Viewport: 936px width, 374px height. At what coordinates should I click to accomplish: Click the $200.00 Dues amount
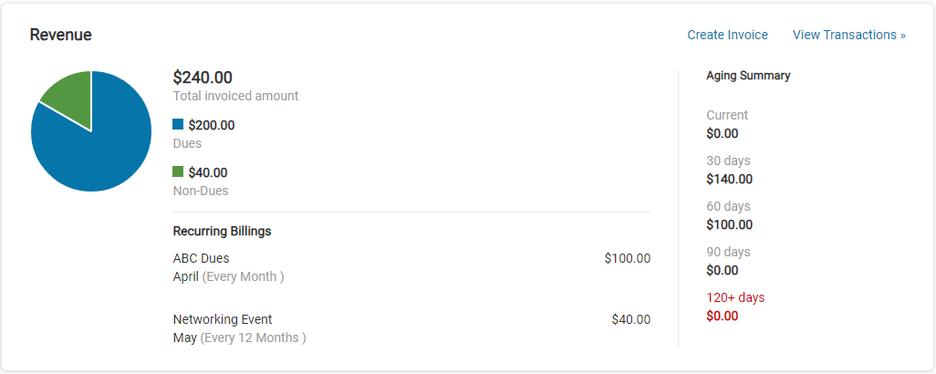coord(211,125)
